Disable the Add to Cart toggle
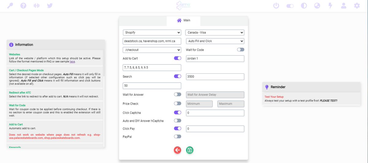368x163 pixels. (x=177, y=58)
